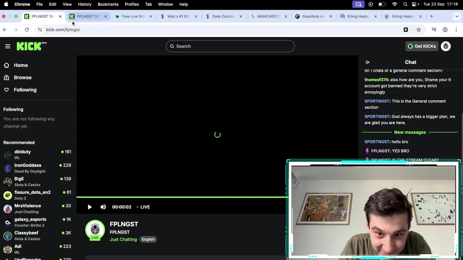The width and height of the screenshot is (463, 260).
Task: Click the IronGoddess avatar icon
Action: (8, 168)
